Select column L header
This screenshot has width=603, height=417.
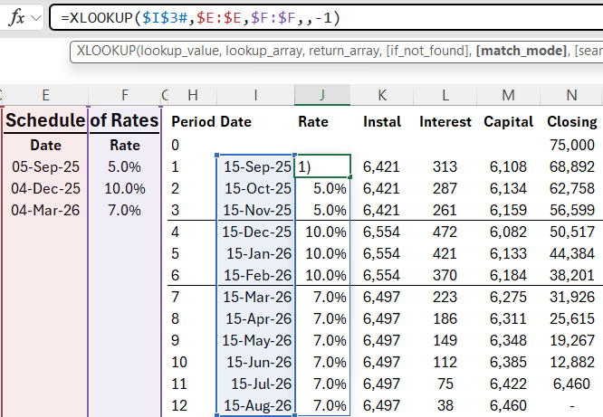[x=445, y=95]
